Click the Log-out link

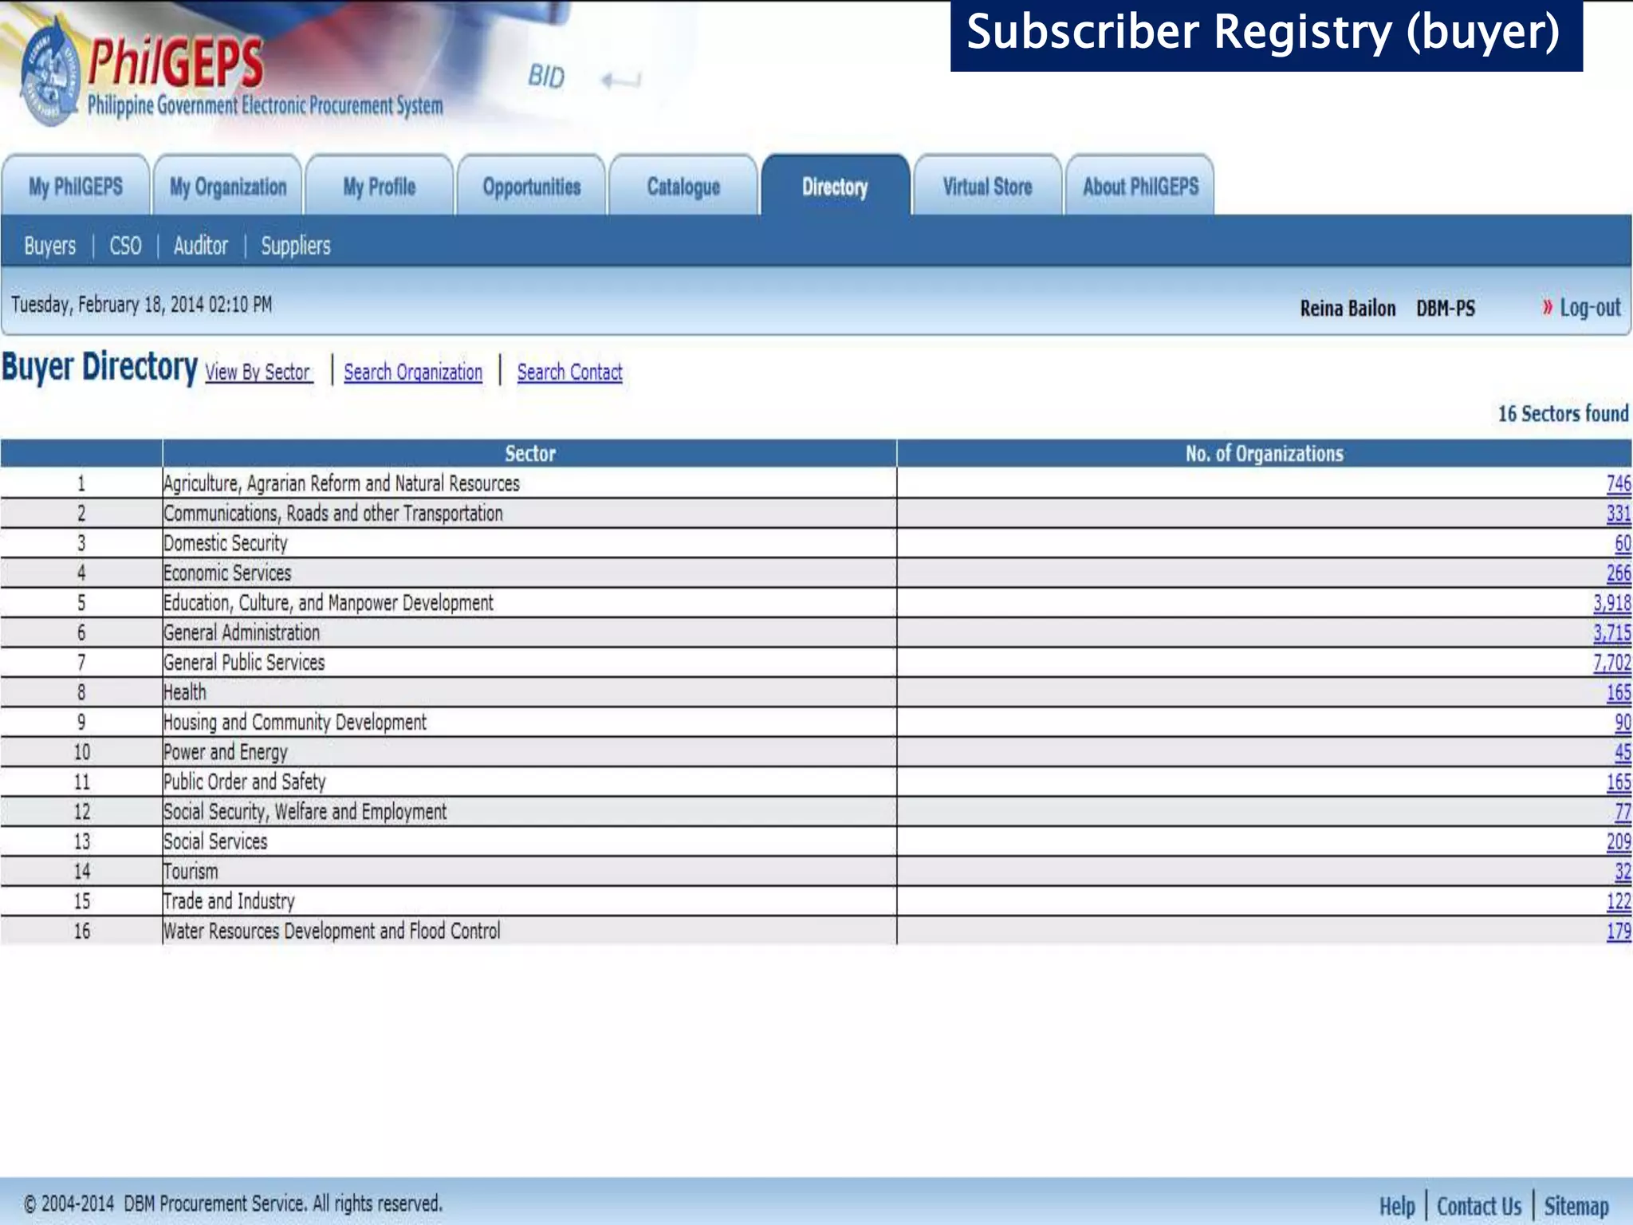[x=1590, y=308]
